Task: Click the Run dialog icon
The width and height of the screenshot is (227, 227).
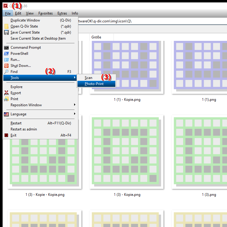Action: (6, 60)
